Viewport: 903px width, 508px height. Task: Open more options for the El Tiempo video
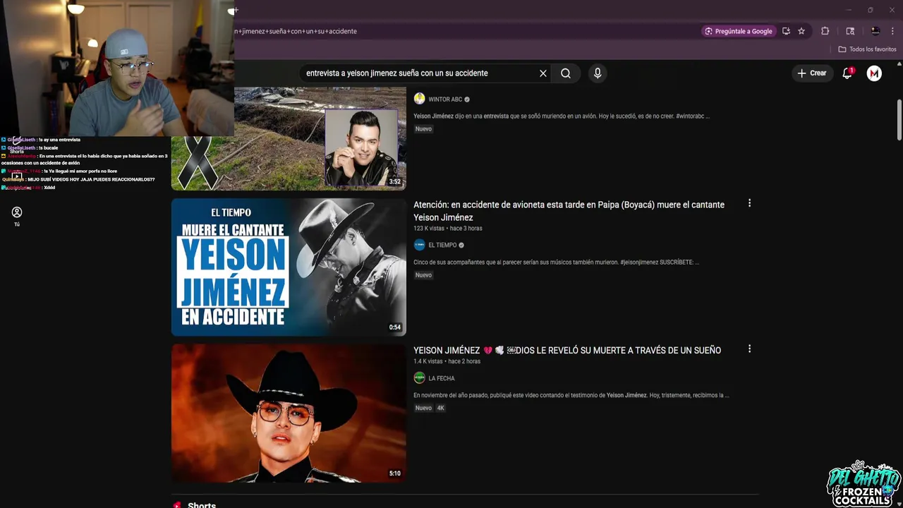[x=749, y=203]
